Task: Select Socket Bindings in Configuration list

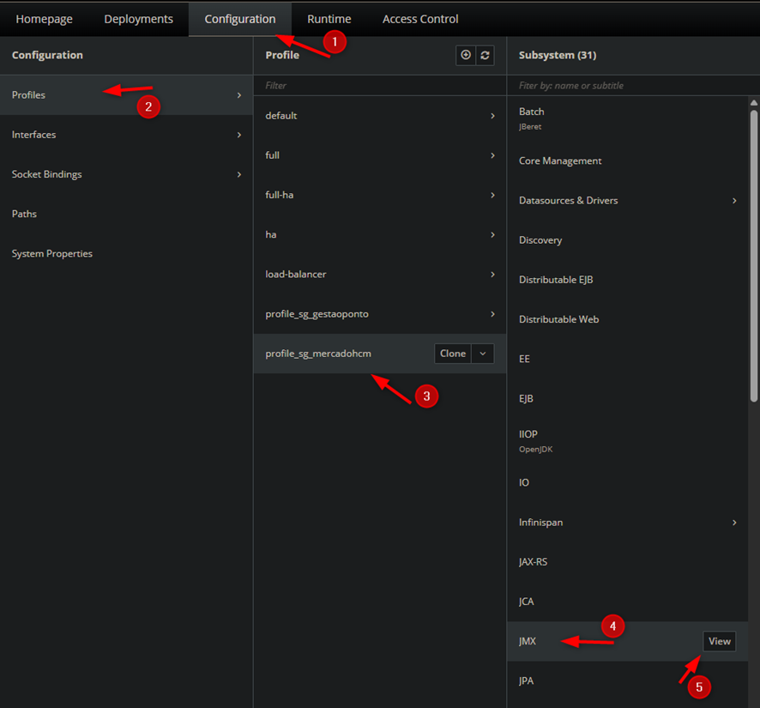Action: pos(47,174)
